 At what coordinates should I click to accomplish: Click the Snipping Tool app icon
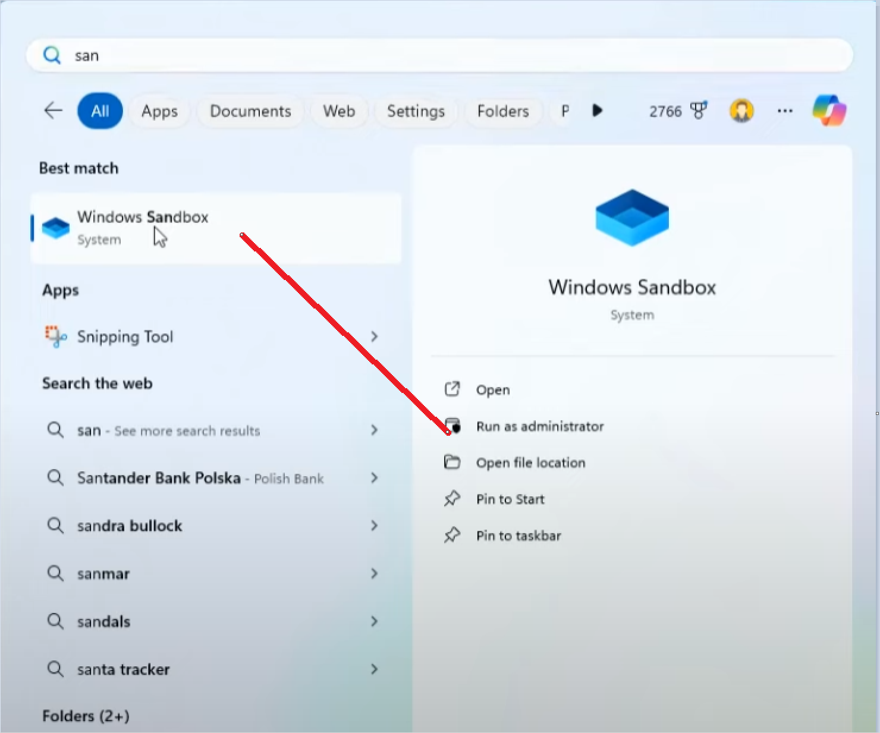[56, 336]
